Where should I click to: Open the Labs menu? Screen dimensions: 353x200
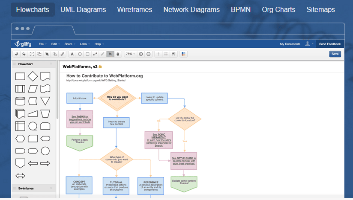[x=85, y=44]
